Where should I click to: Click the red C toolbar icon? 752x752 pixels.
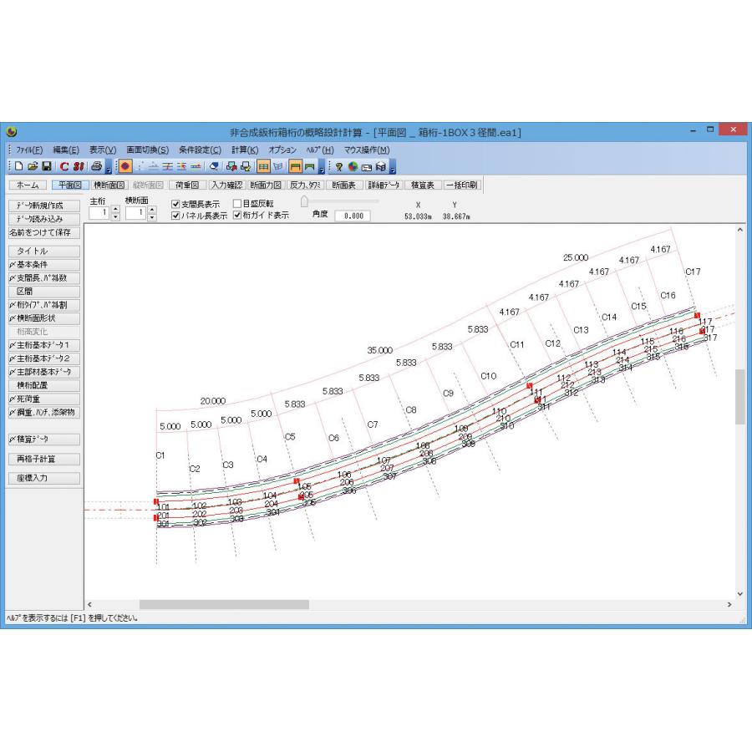click(64, 166)
